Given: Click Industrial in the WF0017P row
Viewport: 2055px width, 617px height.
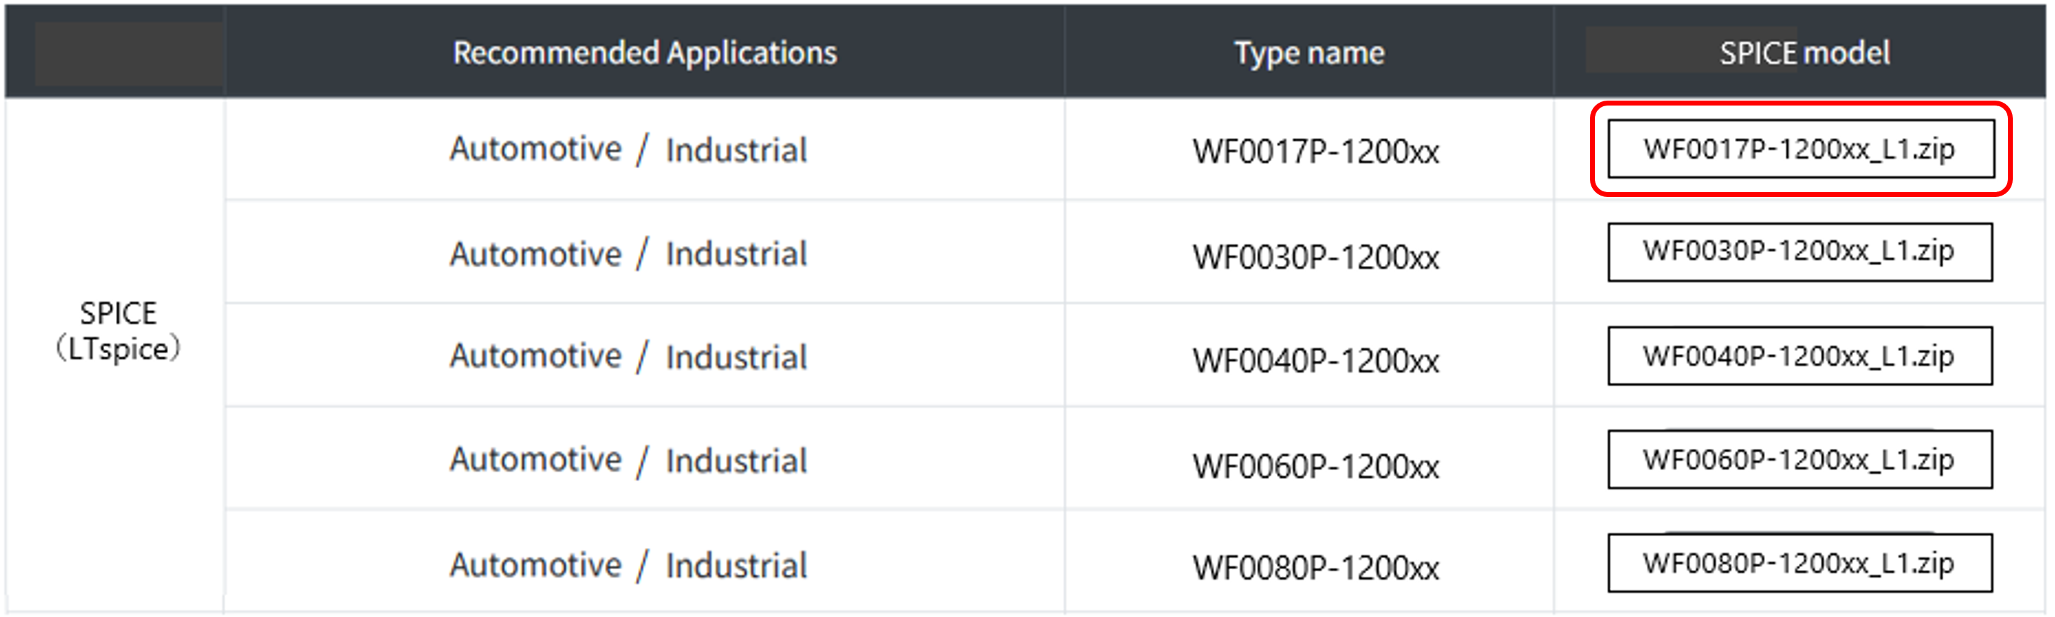Looking at the screenshot, I should pyautogui.click(x=737, y=150).
